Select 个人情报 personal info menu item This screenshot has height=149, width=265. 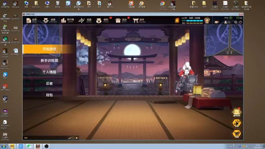pos(49,72)
